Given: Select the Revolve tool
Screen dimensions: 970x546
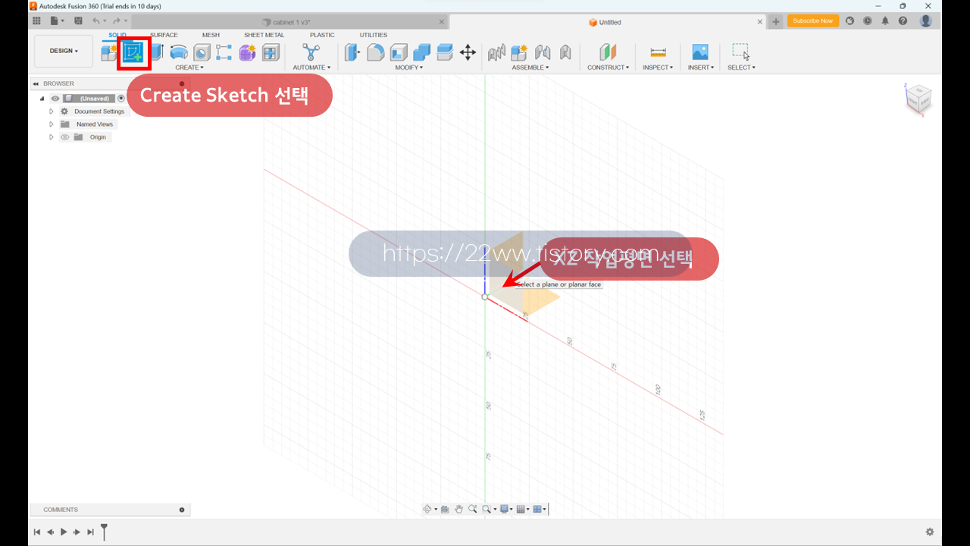Looking at the screenshot, I should (x=179, y=52).
